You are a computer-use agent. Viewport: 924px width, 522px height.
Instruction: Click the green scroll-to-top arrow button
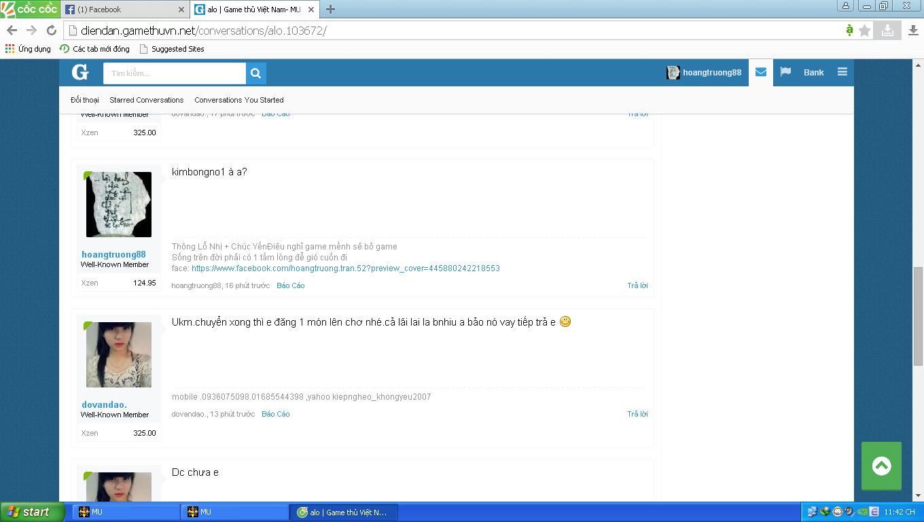click(881, 466)
